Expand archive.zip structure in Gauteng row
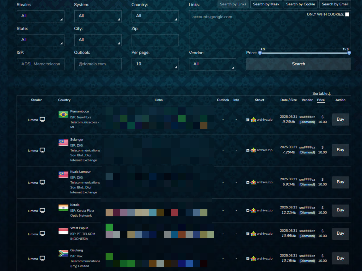This screenshot has height=271, width=362. point(248,259)
